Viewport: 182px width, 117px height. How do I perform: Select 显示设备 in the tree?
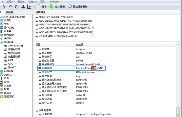click(7, 35)
